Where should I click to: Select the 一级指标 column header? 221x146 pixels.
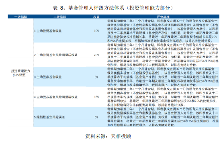coord(20,17)
